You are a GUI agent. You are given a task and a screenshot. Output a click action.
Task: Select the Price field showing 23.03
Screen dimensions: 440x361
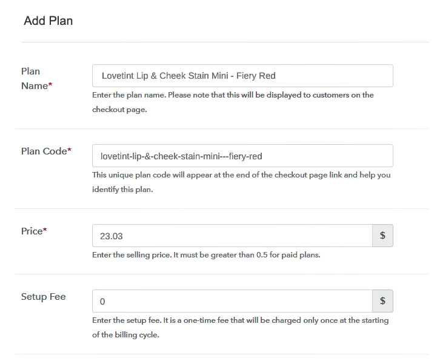pos(232,236)
